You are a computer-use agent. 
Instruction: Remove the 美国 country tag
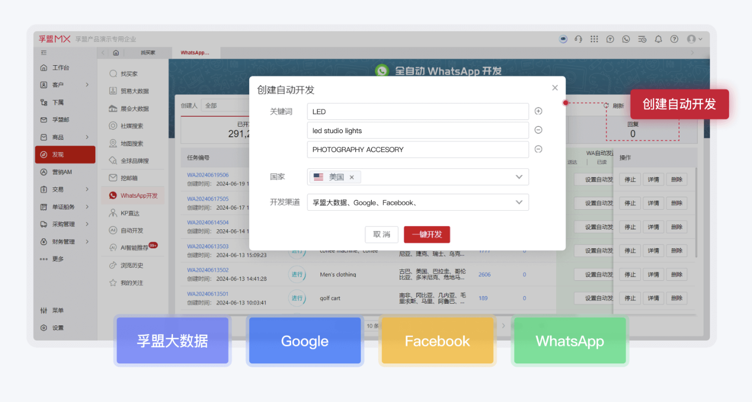pyautogui.click(x=351, y=177)
